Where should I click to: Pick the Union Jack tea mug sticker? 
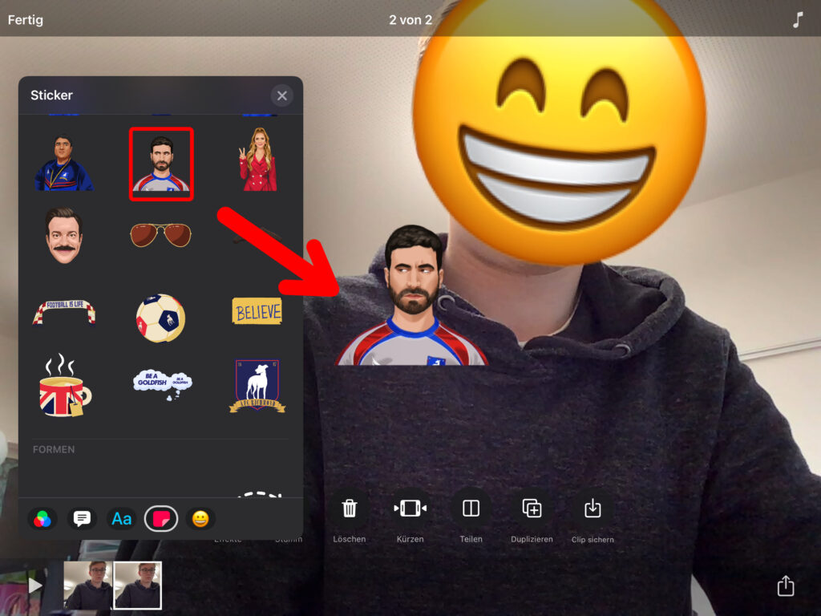point(64,387)
